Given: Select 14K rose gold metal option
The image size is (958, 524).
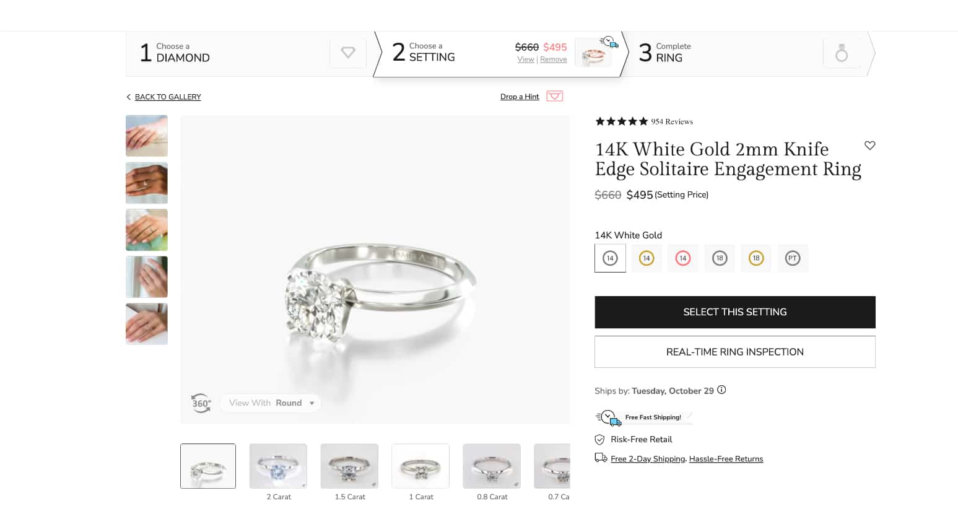Looking at the screenshot, I should coord(682,258).
